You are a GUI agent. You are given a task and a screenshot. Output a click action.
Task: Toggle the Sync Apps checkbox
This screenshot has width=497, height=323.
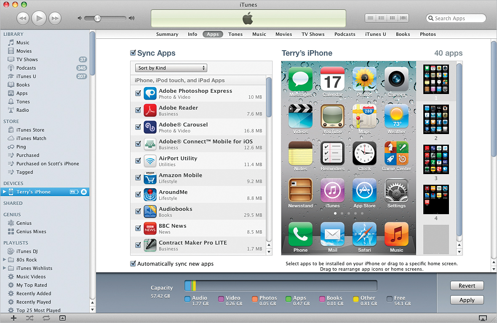coord(134,53)
